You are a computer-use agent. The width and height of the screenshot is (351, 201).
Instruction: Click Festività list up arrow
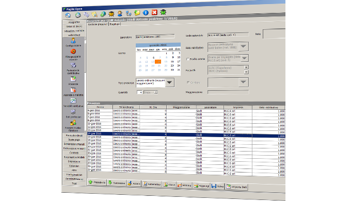click(x=246, y=68)
